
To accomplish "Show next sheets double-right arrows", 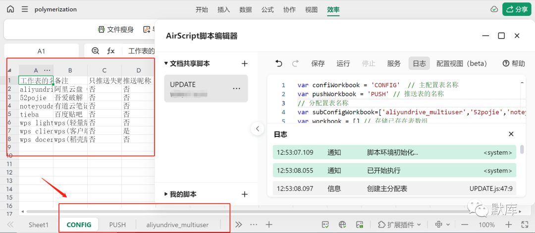I will (x=238, y=225).
